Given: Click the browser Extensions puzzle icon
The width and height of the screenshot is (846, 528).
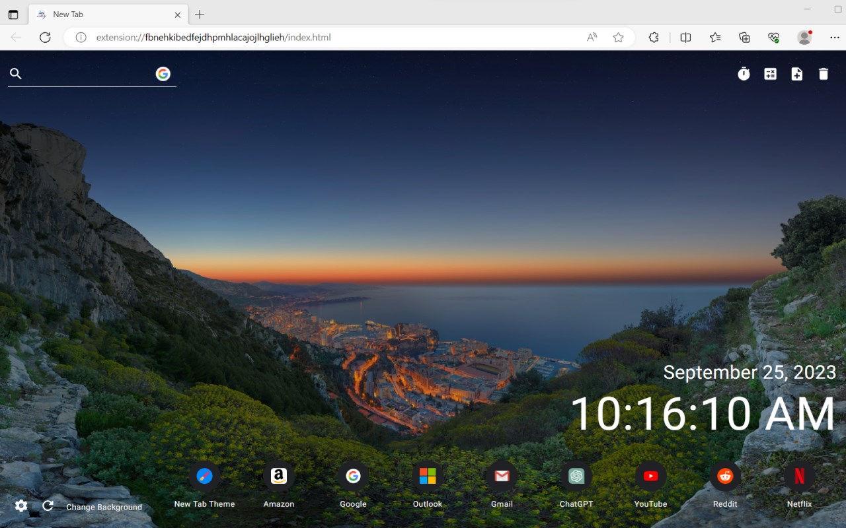Looking at the screenshot, I should (654, 38).
